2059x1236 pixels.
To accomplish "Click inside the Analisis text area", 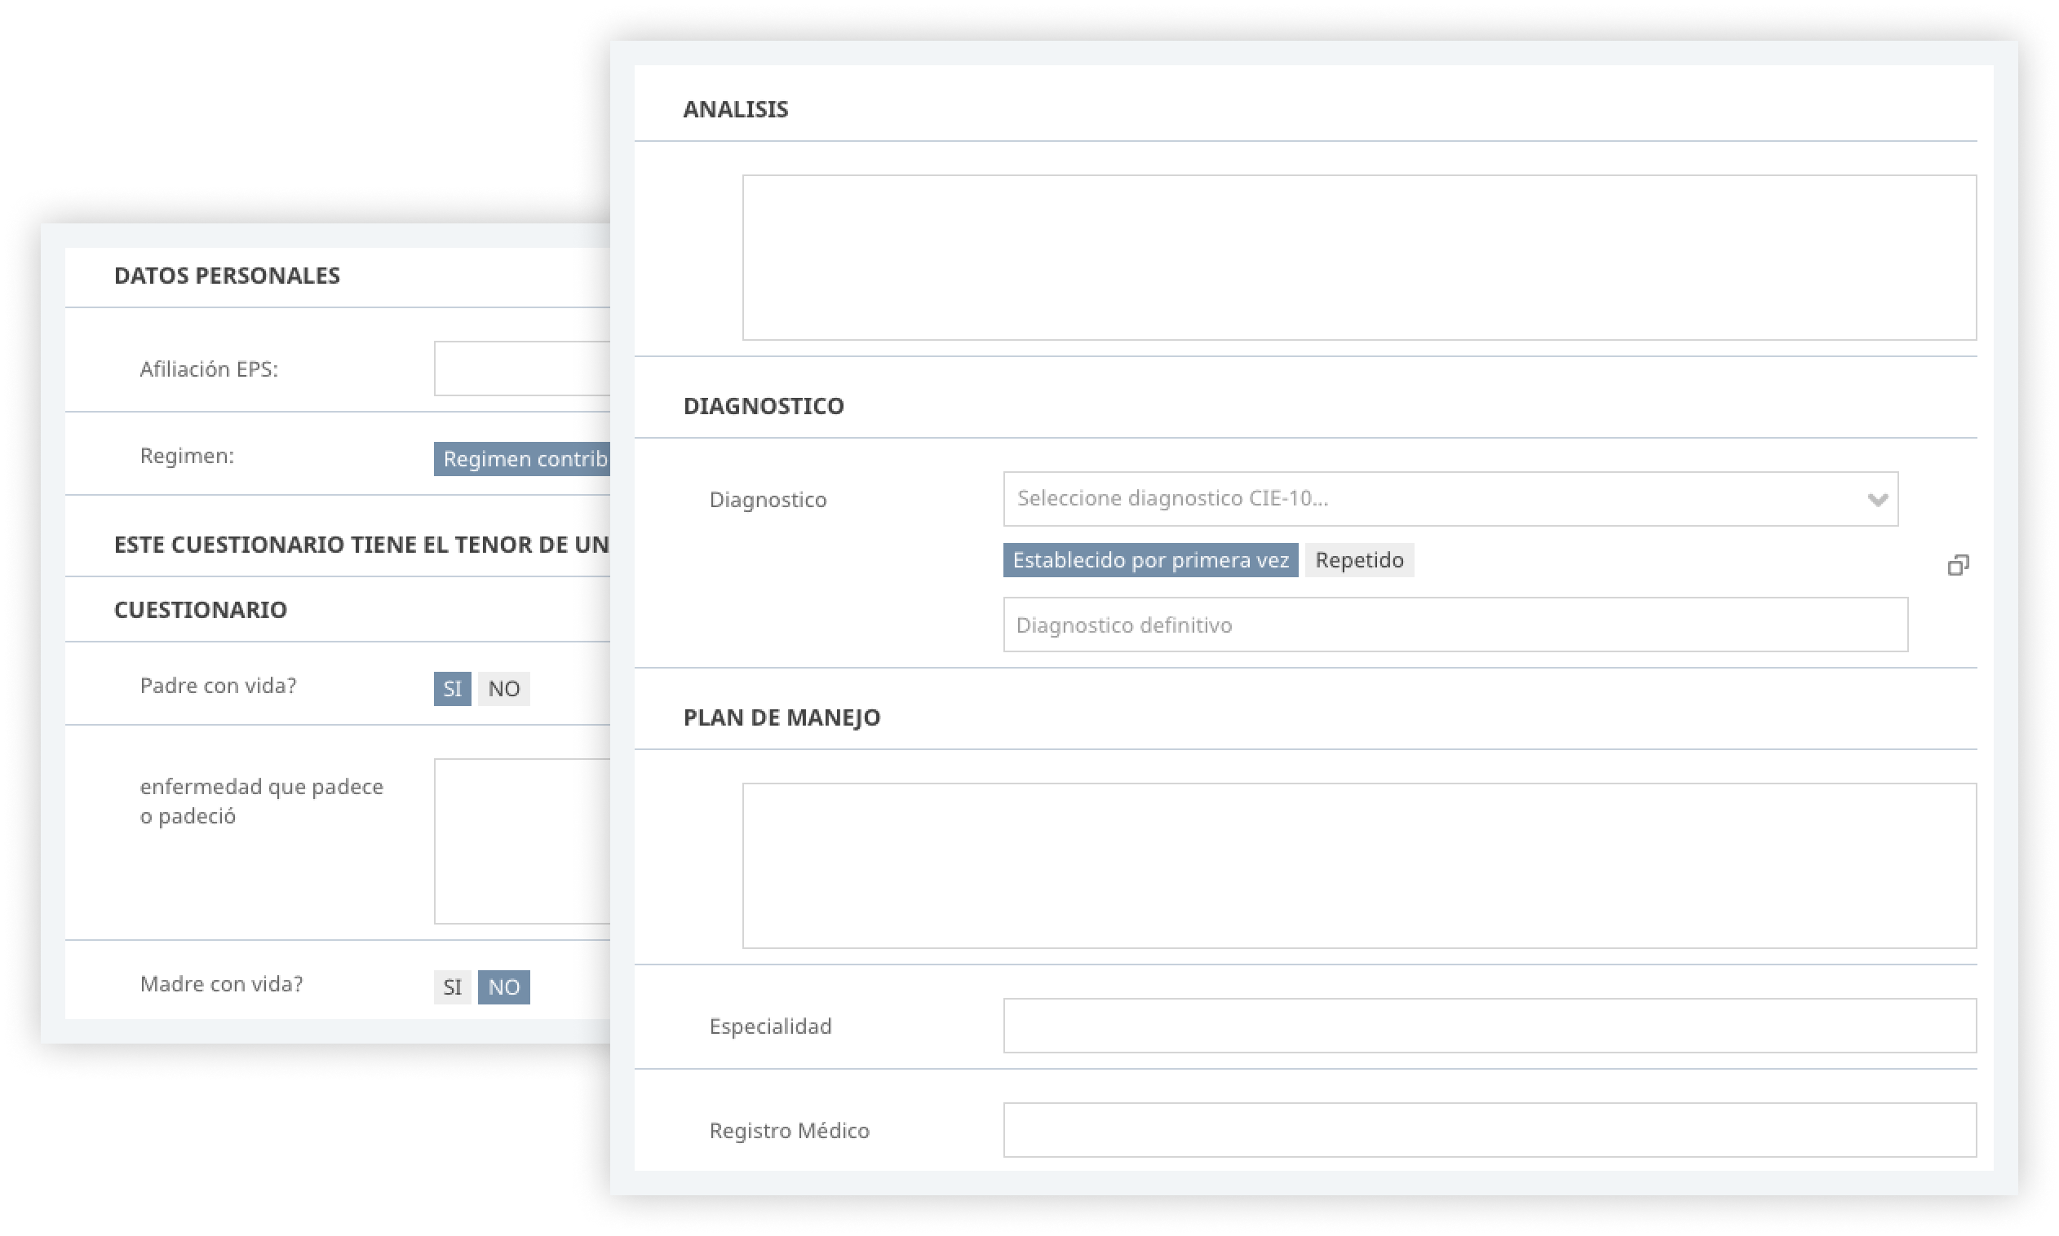I will click(1359, 258).
